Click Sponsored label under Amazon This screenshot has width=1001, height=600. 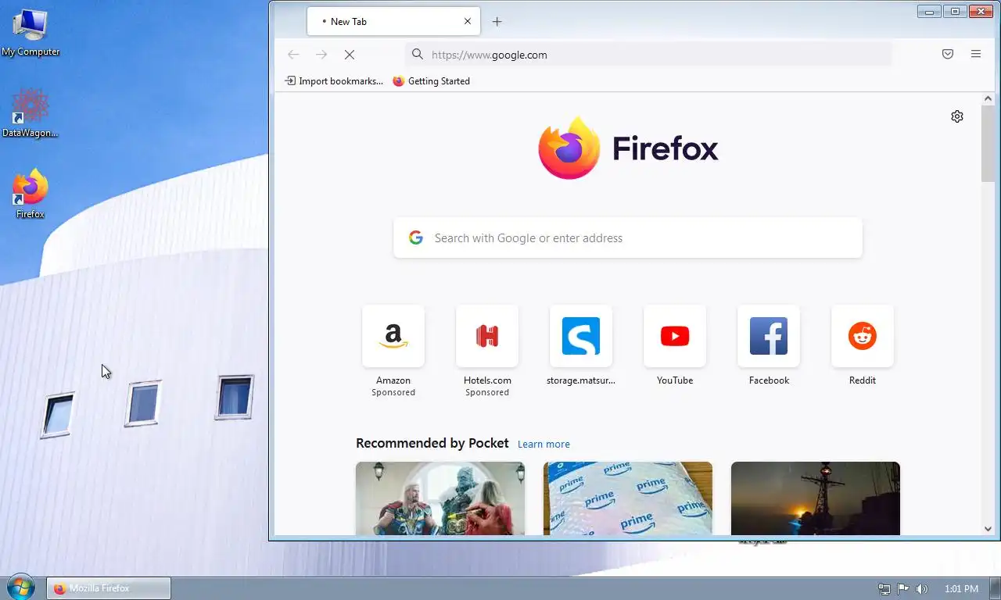point(393,392)
